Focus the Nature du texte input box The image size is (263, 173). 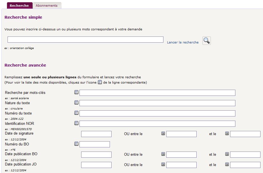[157, 103]
